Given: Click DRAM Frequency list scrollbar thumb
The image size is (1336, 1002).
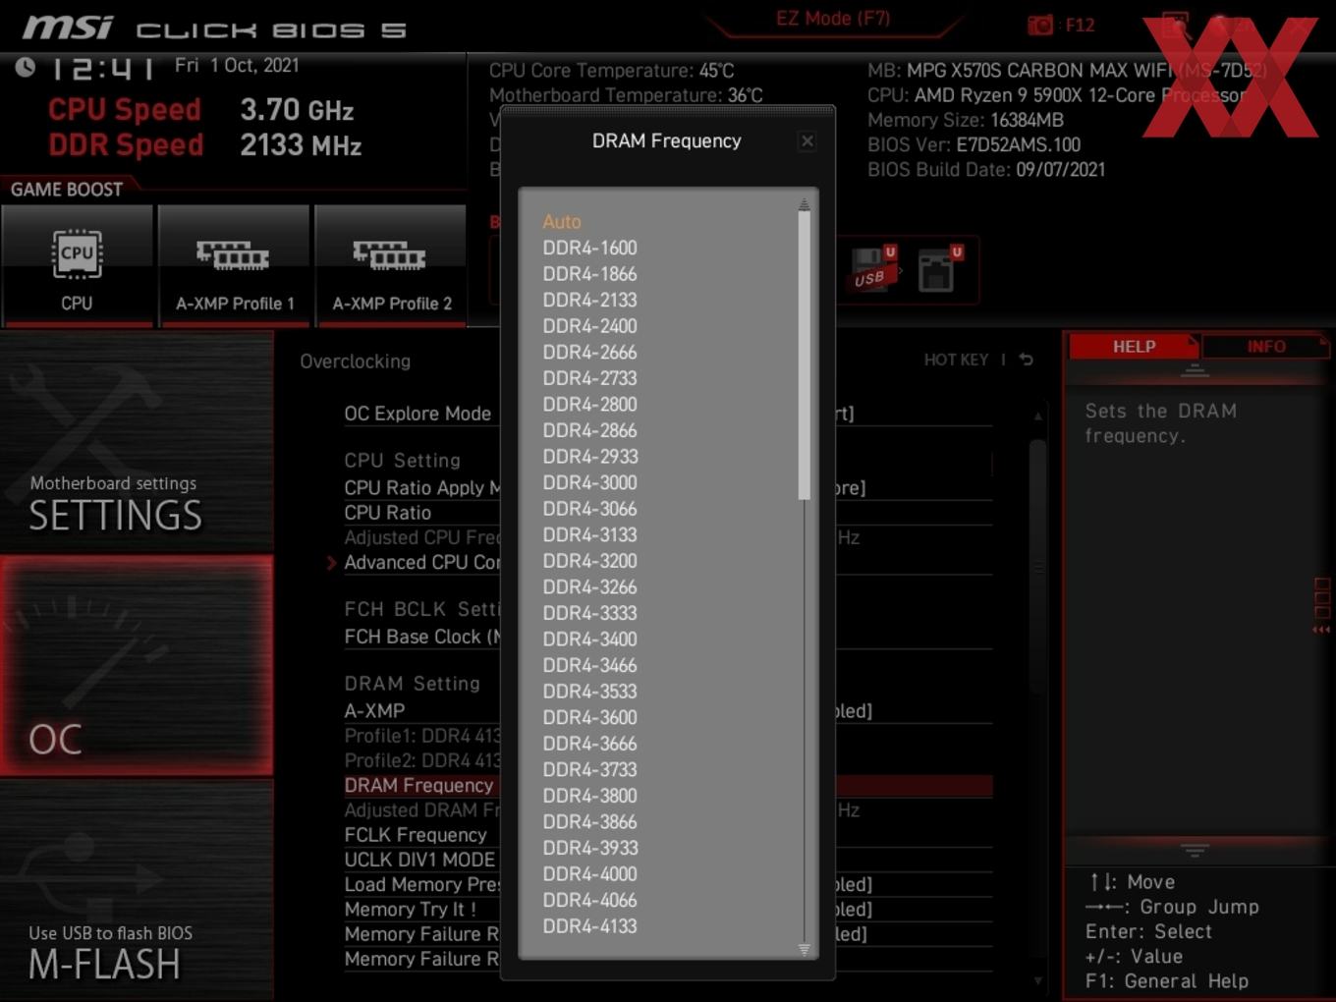Looking at the screenshot, I should 804,356.
